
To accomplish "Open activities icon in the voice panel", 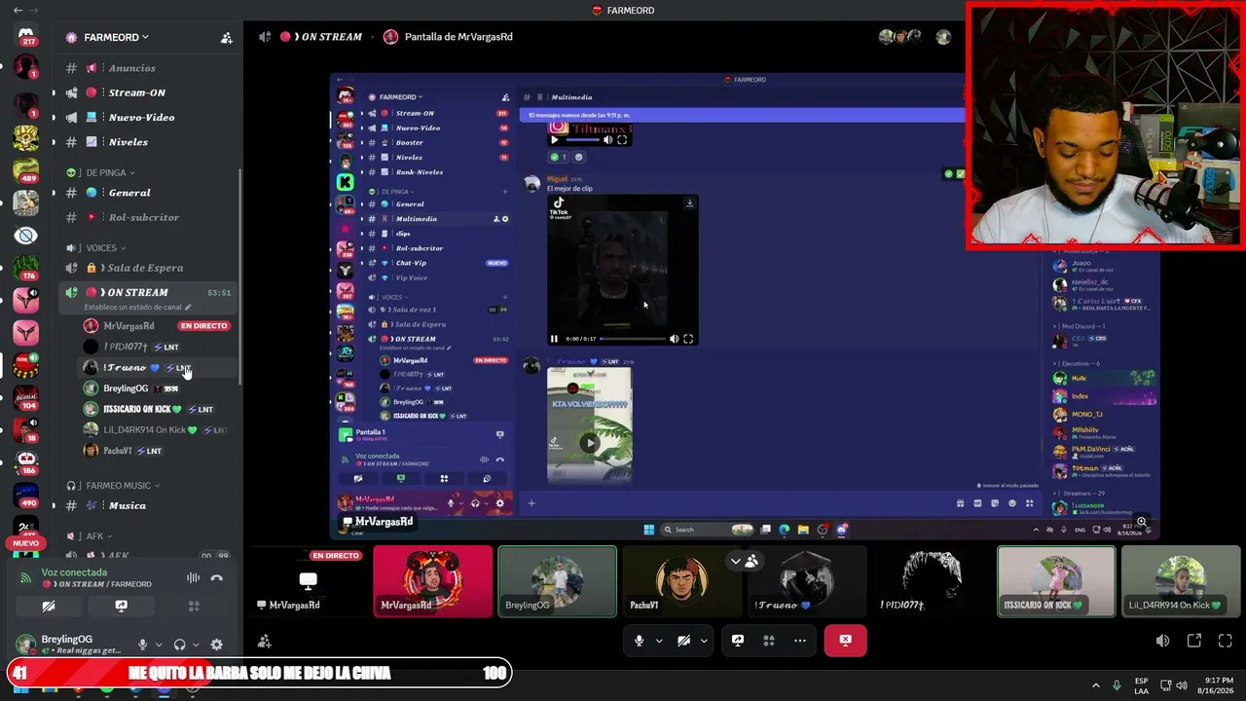I will pyautogui.click(x=194, y=606).
